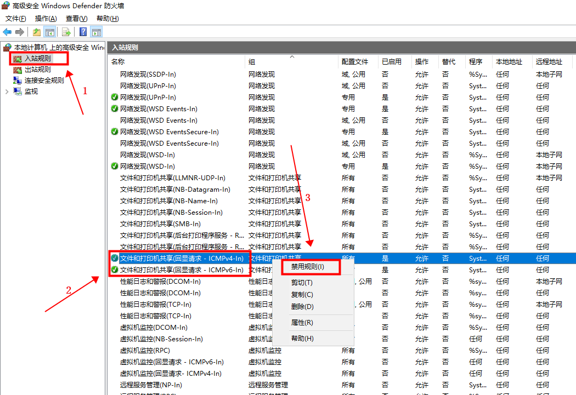
Task: Expand the 监视 tree node arrow
Action: tap(7, 91)
